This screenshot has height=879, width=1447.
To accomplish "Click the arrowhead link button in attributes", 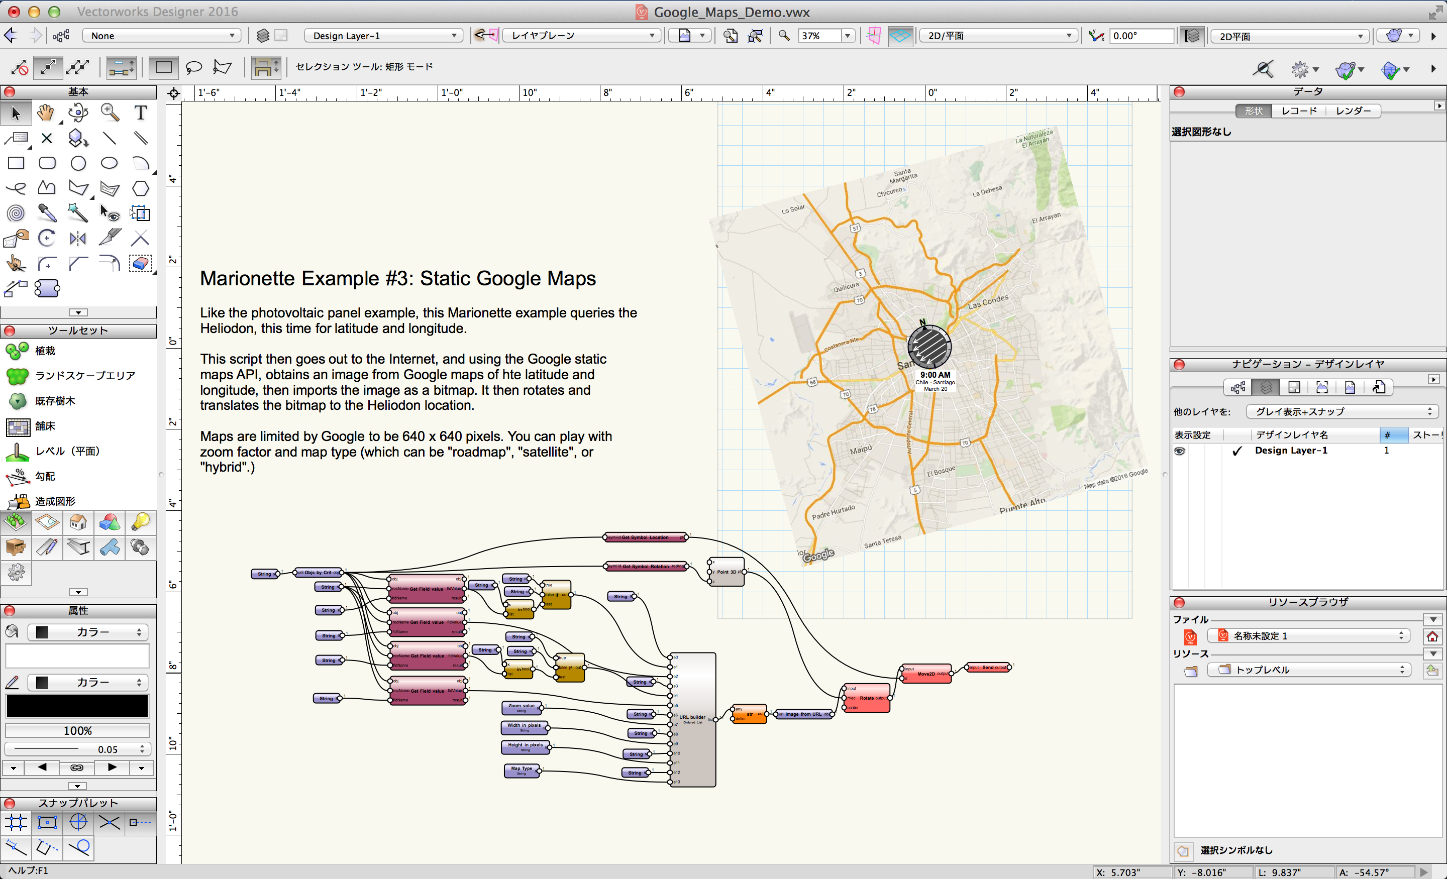I will [x=77, y=767].
